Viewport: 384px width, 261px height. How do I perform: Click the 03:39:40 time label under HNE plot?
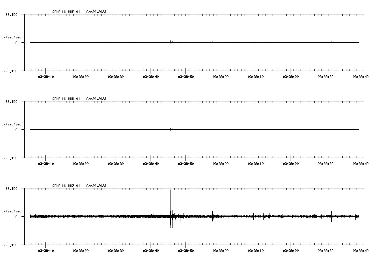(360, 77)
